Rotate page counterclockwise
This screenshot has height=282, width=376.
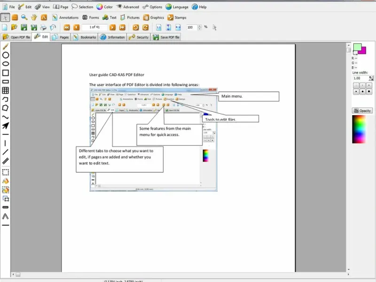pyautogui.click(x=136, y=27)
